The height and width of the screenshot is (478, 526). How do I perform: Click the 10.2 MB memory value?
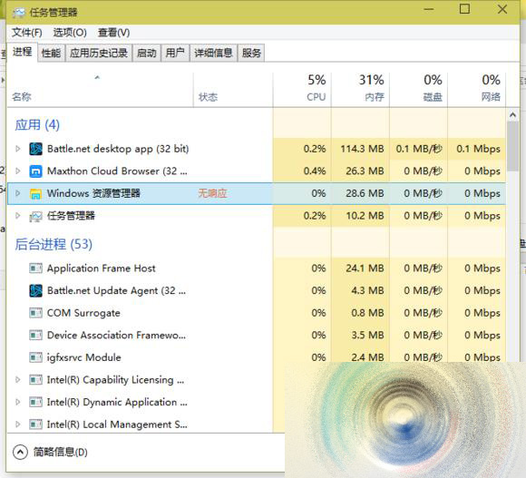tap(365, 216)
